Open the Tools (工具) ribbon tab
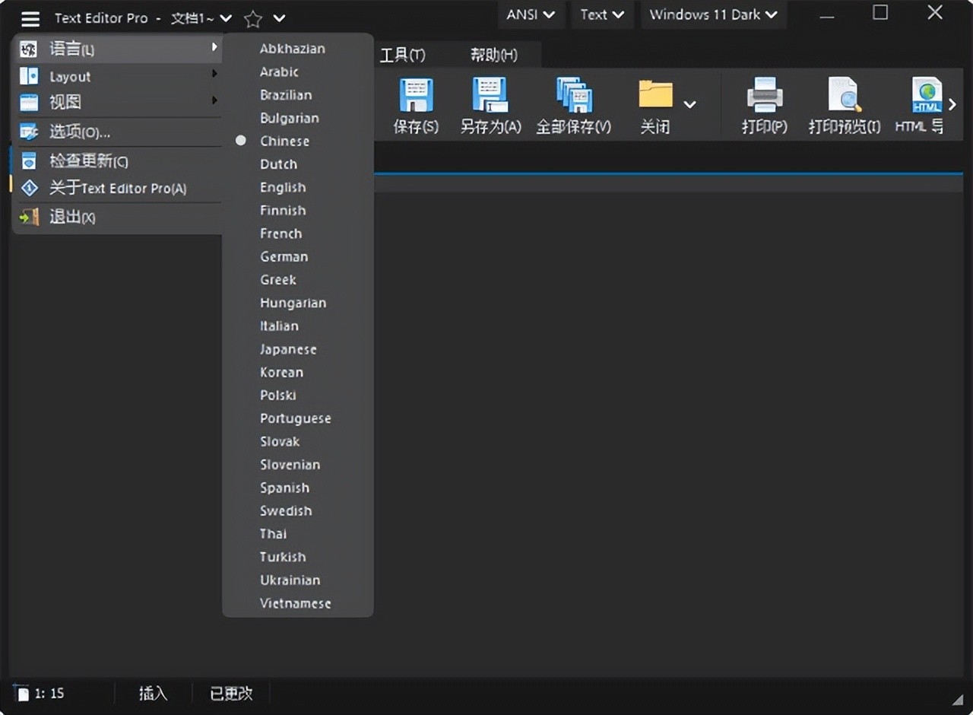Screen dimensions: 973x715 click(402, 55)
